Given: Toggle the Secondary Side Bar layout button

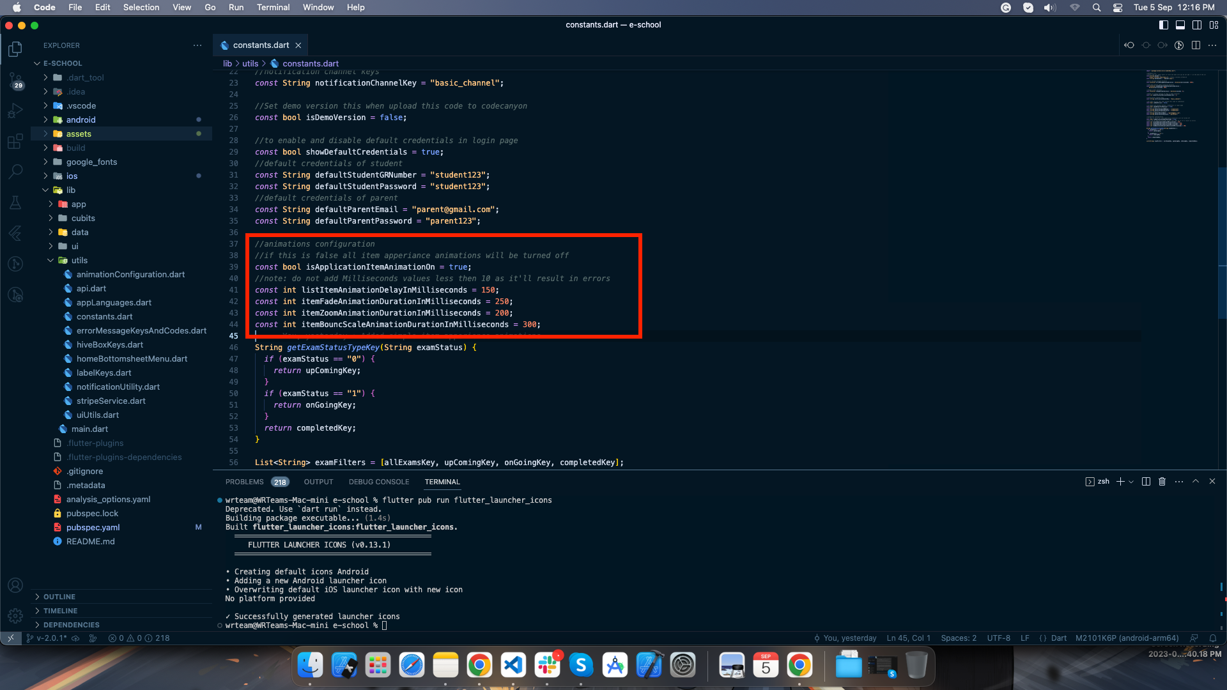Looking at the screenshot, I should [x=1197, y=25].
